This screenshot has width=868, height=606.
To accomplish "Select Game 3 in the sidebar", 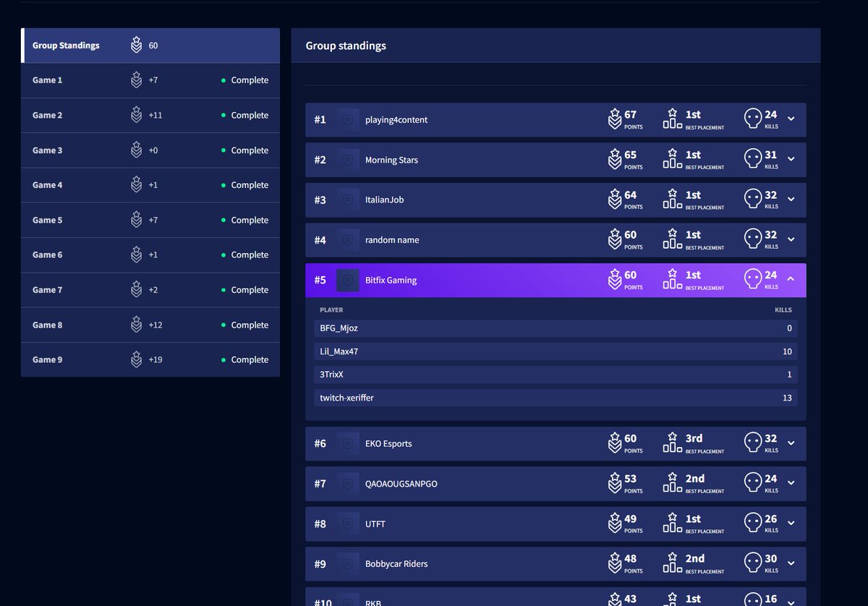I will click(150, 150).
